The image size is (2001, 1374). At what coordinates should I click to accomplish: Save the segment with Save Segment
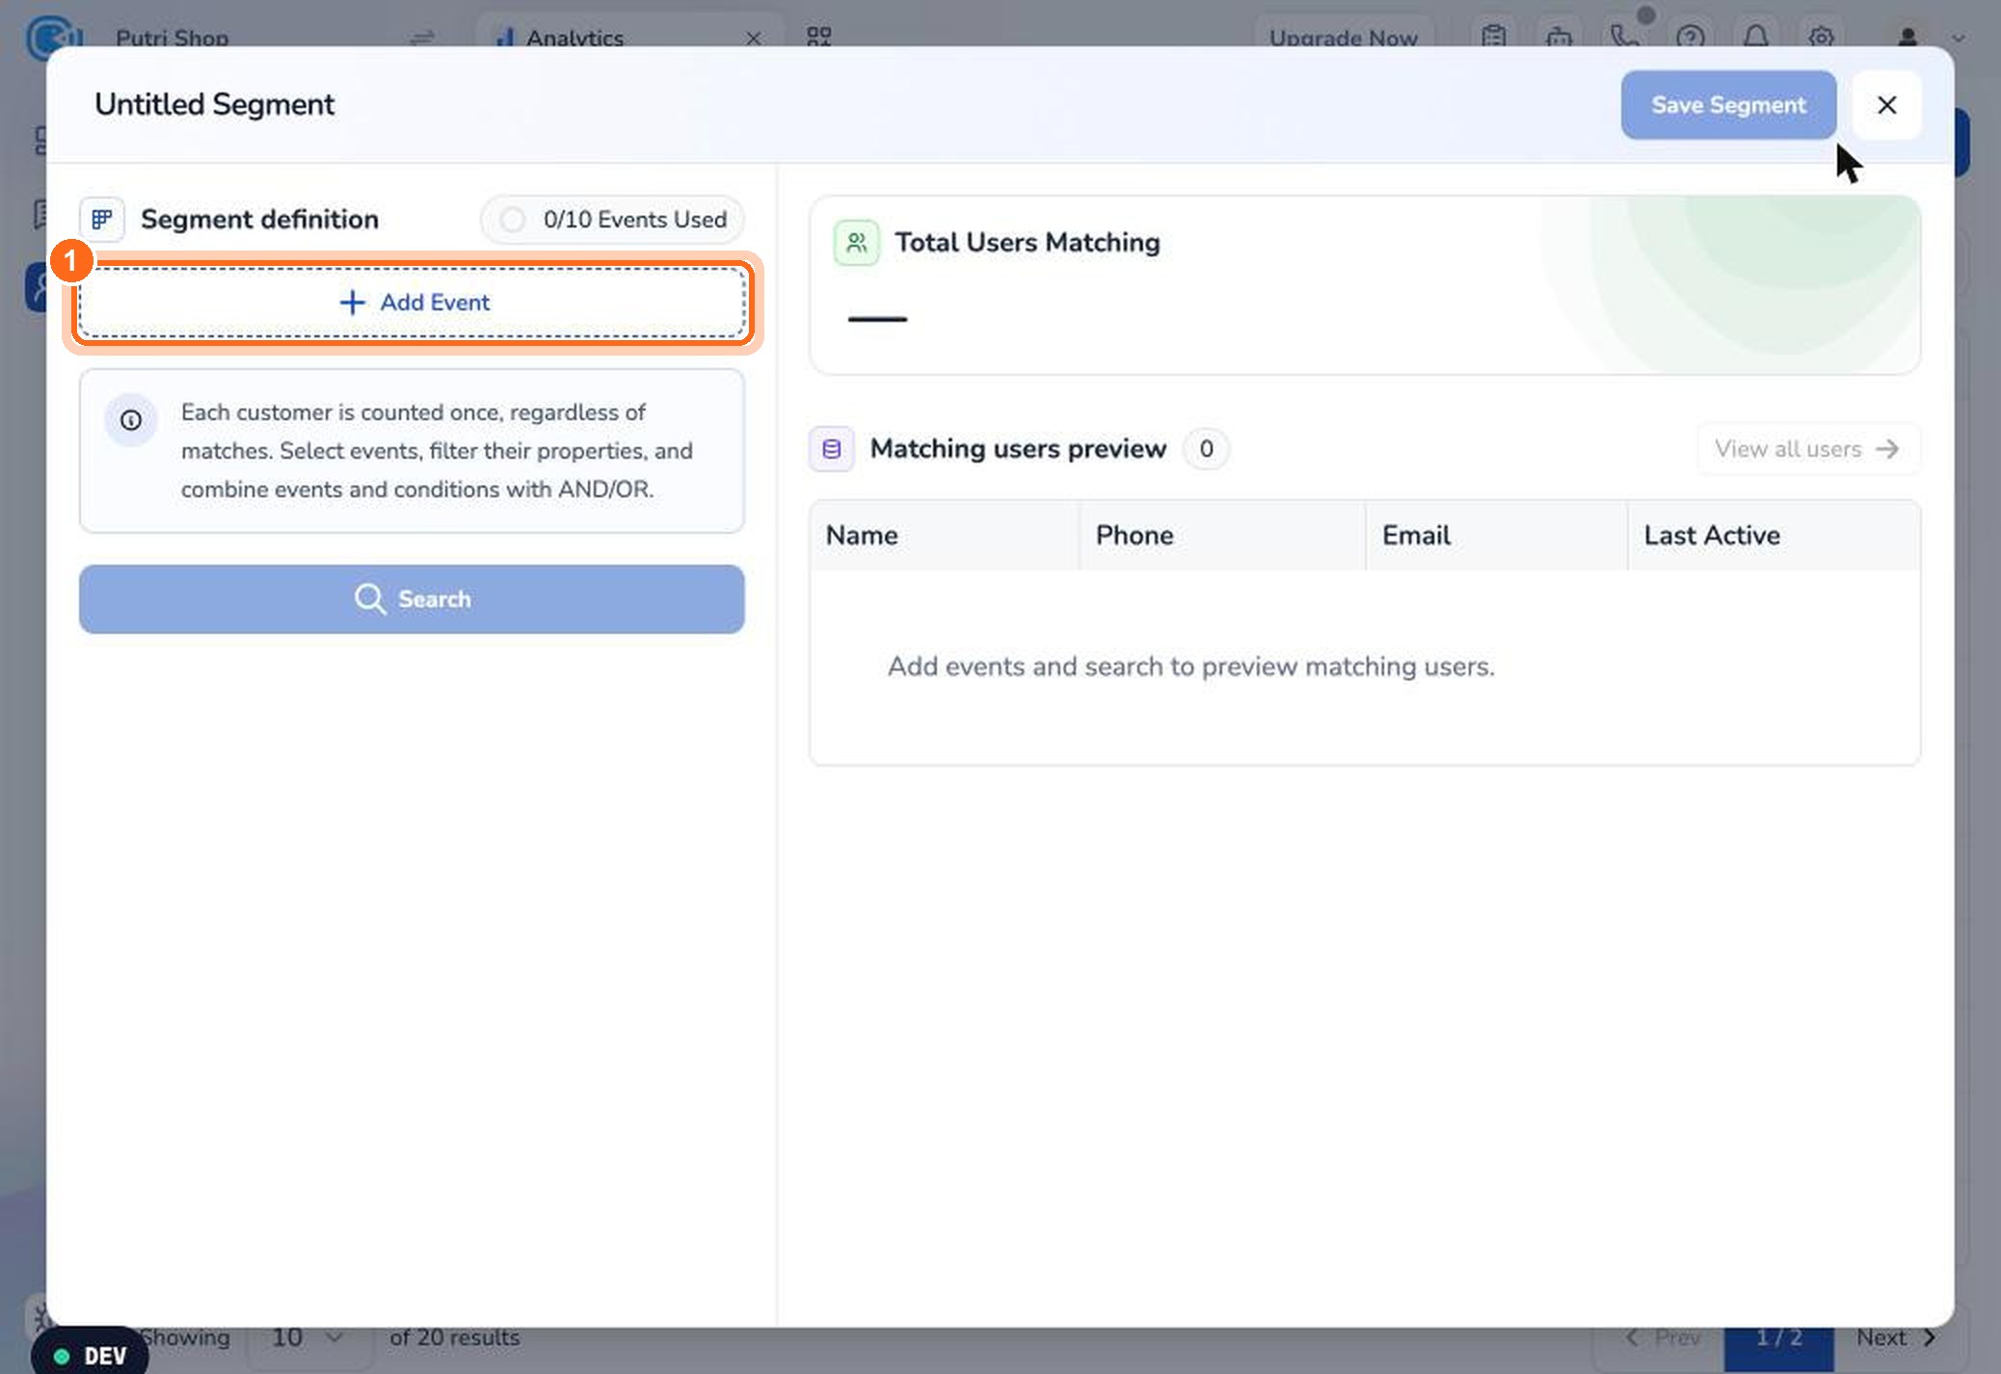coord(1728,105)
